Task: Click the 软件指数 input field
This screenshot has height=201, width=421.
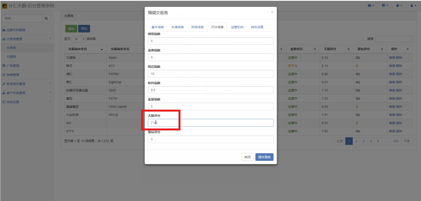Action: 210,90
